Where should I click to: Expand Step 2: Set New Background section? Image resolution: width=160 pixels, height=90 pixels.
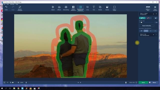(153, 35)
